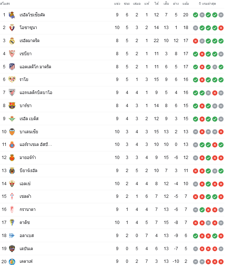Click the สโมสร club column header

pyautogui.click(x=5, y=4)
